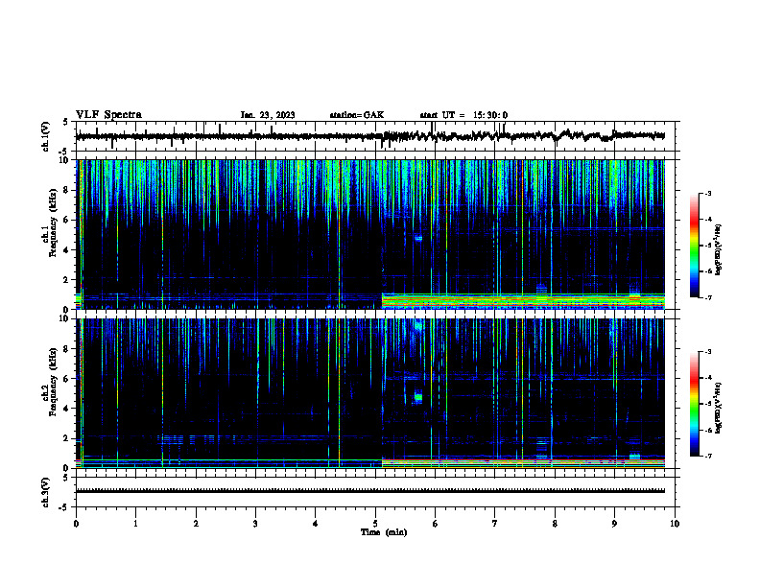Click the ch.3 voltage waveform band
The image size is (760, 587).
coord(370,491)
